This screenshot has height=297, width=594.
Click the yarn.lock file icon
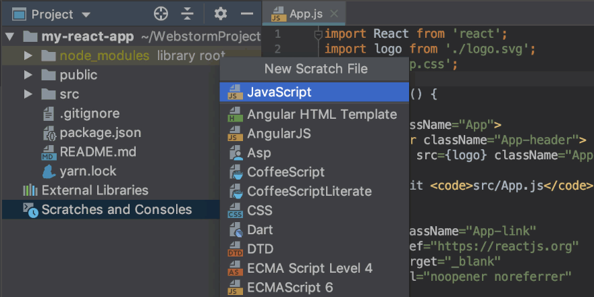pyautogui.click(x=49, y=171)
